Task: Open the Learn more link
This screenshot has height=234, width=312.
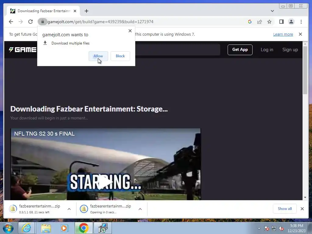Action: tap(283, 34)
